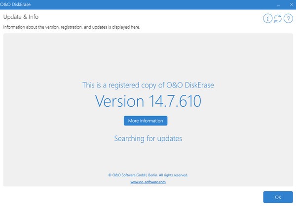Minimize the O&O DiskErase window
296x207 pixels.
(x=279, y=5)
